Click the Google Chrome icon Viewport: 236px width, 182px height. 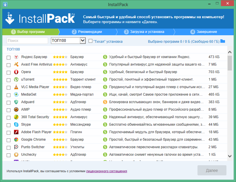[x=16, y=140]
